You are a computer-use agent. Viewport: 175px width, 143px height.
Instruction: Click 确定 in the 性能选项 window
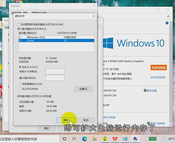point(46,128)
